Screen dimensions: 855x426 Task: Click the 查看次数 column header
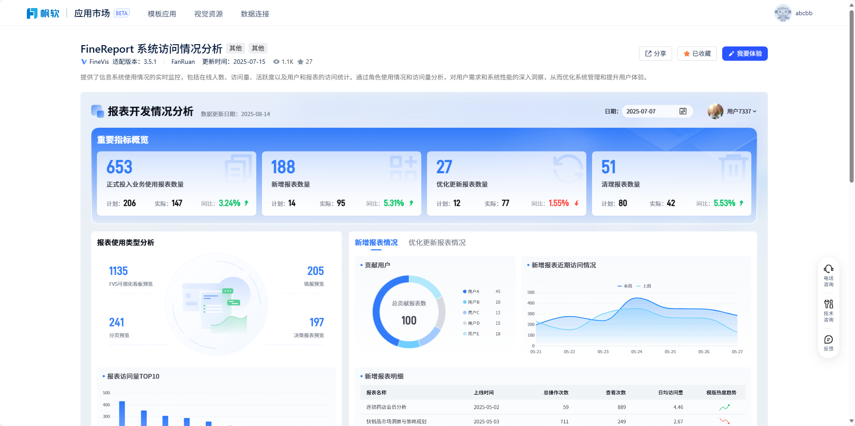click(x=616, y=393)
